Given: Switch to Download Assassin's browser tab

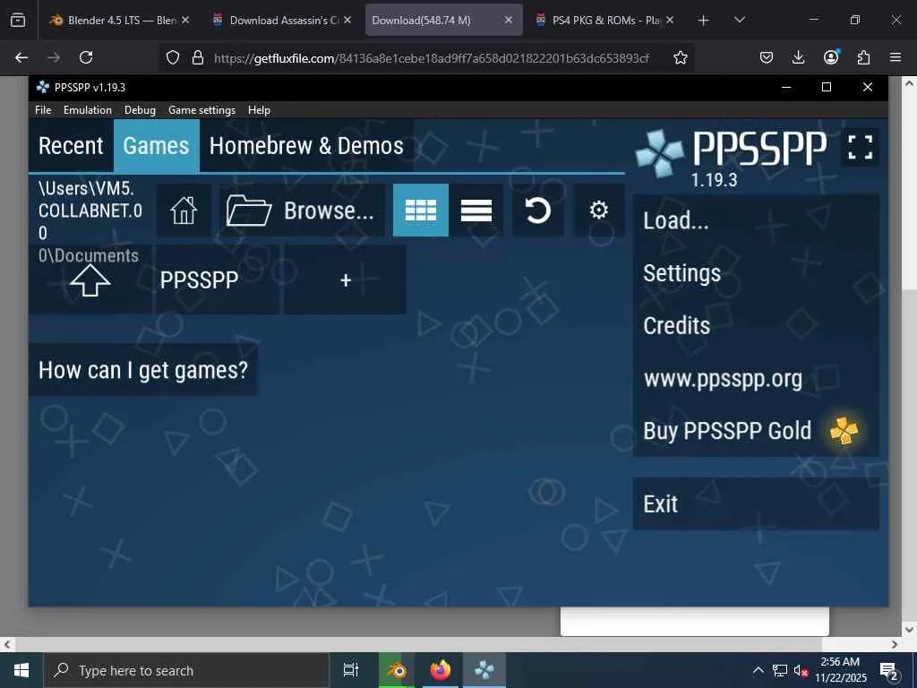Looking at the screenshot, I should point(283,20).
